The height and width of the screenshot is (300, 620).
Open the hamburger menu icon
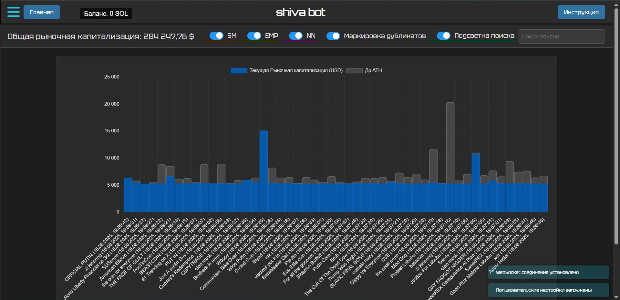(14, 12)
